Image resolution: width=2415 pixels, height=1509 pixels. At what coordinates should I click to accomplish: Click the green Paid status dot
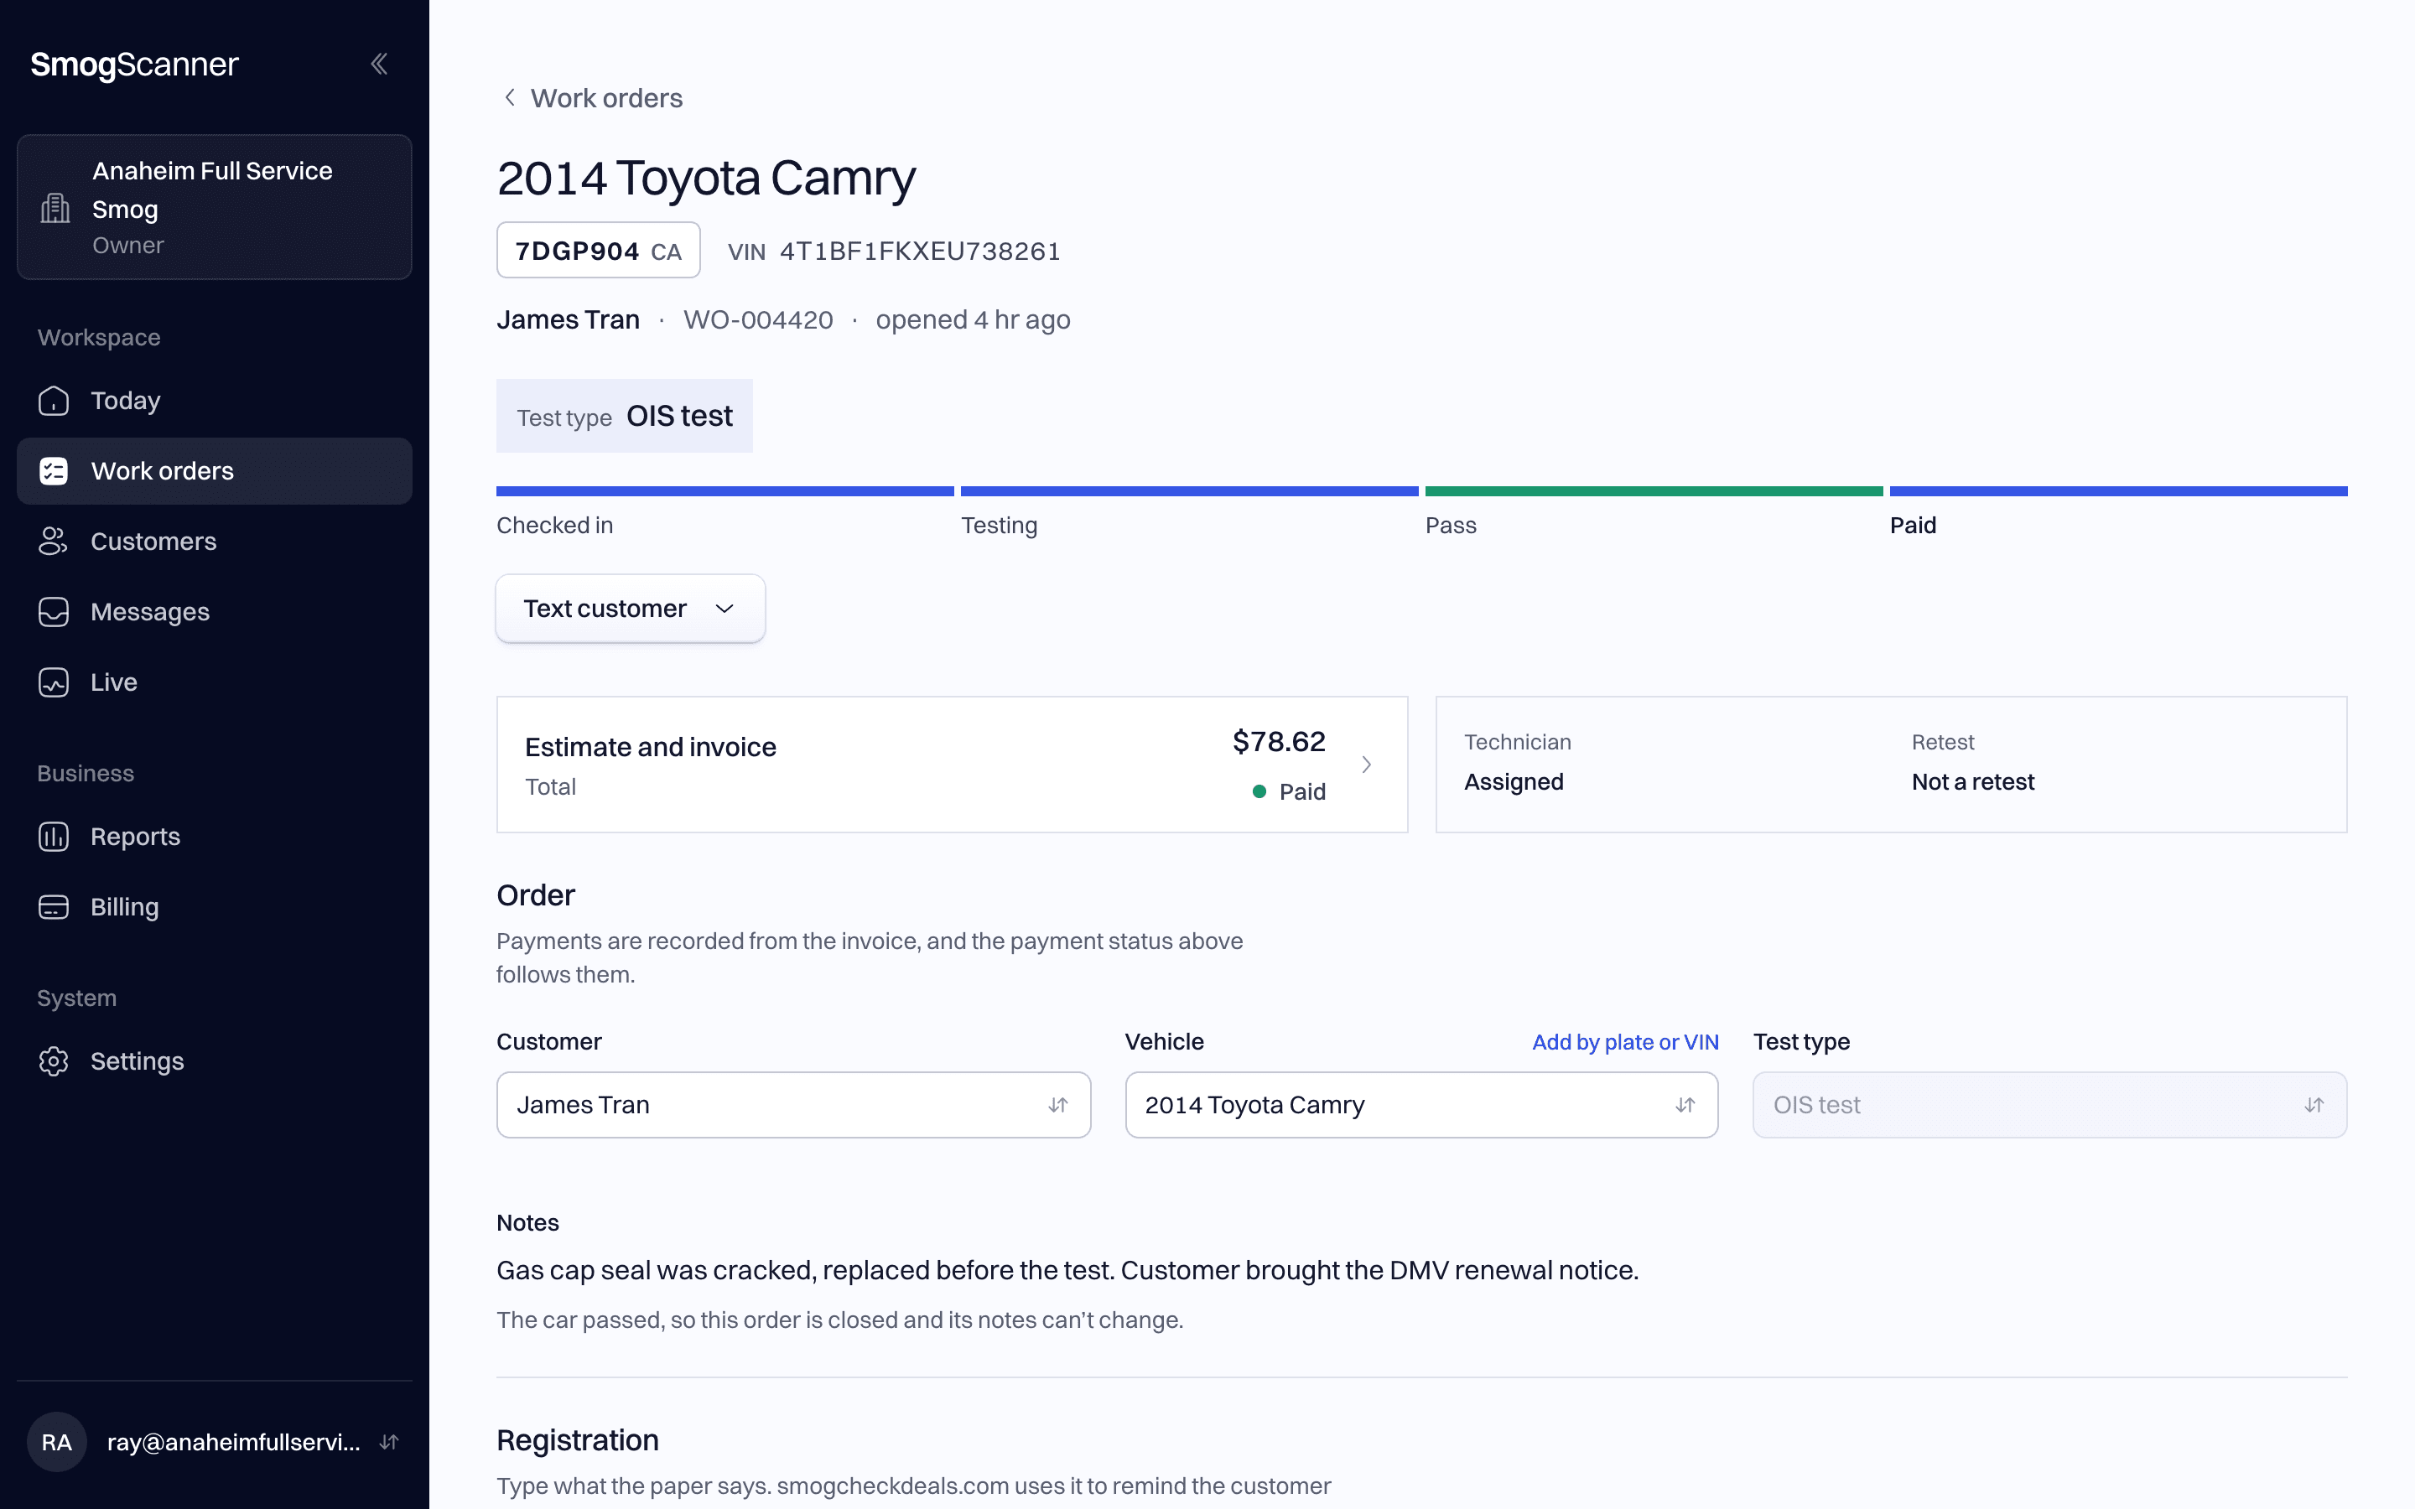[1259, 791]
